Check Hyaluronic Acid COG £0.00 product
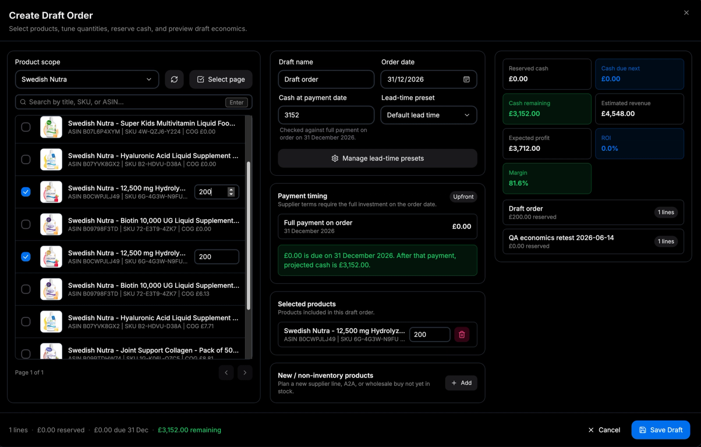This screenshot has width=701, height=447. coord(26,160)
